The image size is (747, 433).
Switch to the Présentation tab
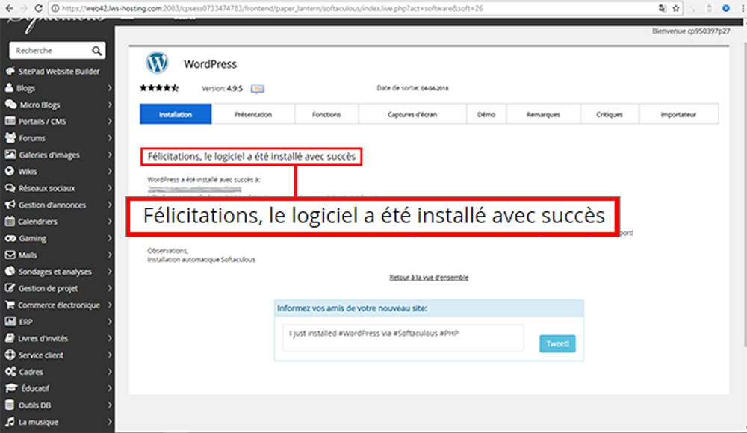(253, 114)
